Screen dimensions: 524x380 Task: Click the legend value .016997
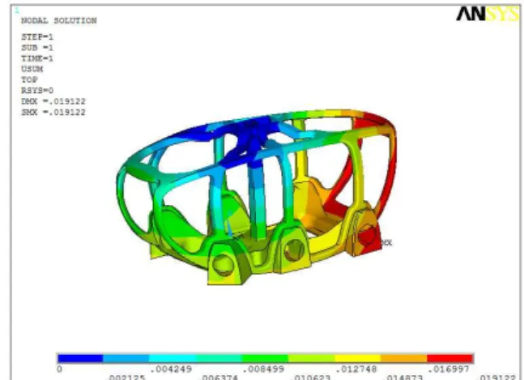point(449,369)
